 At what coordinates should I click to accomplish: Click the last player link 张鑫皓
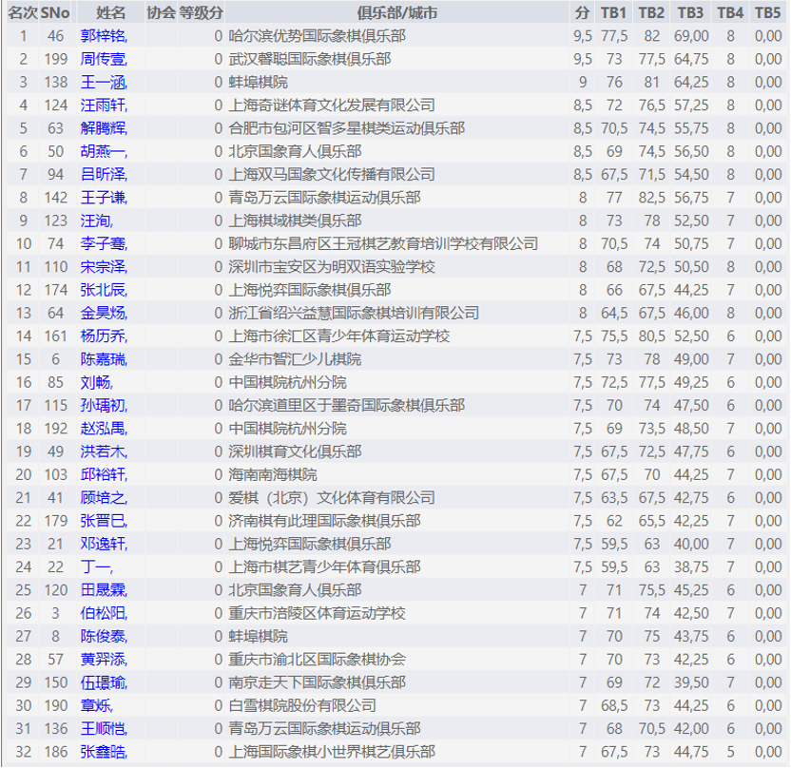coord(103,752)
